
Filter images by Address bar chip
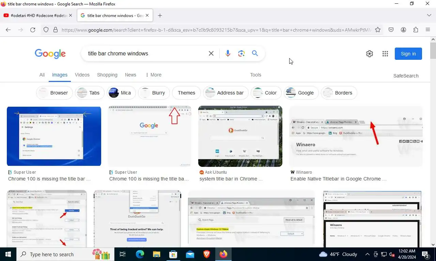click(x=226, y=93)
